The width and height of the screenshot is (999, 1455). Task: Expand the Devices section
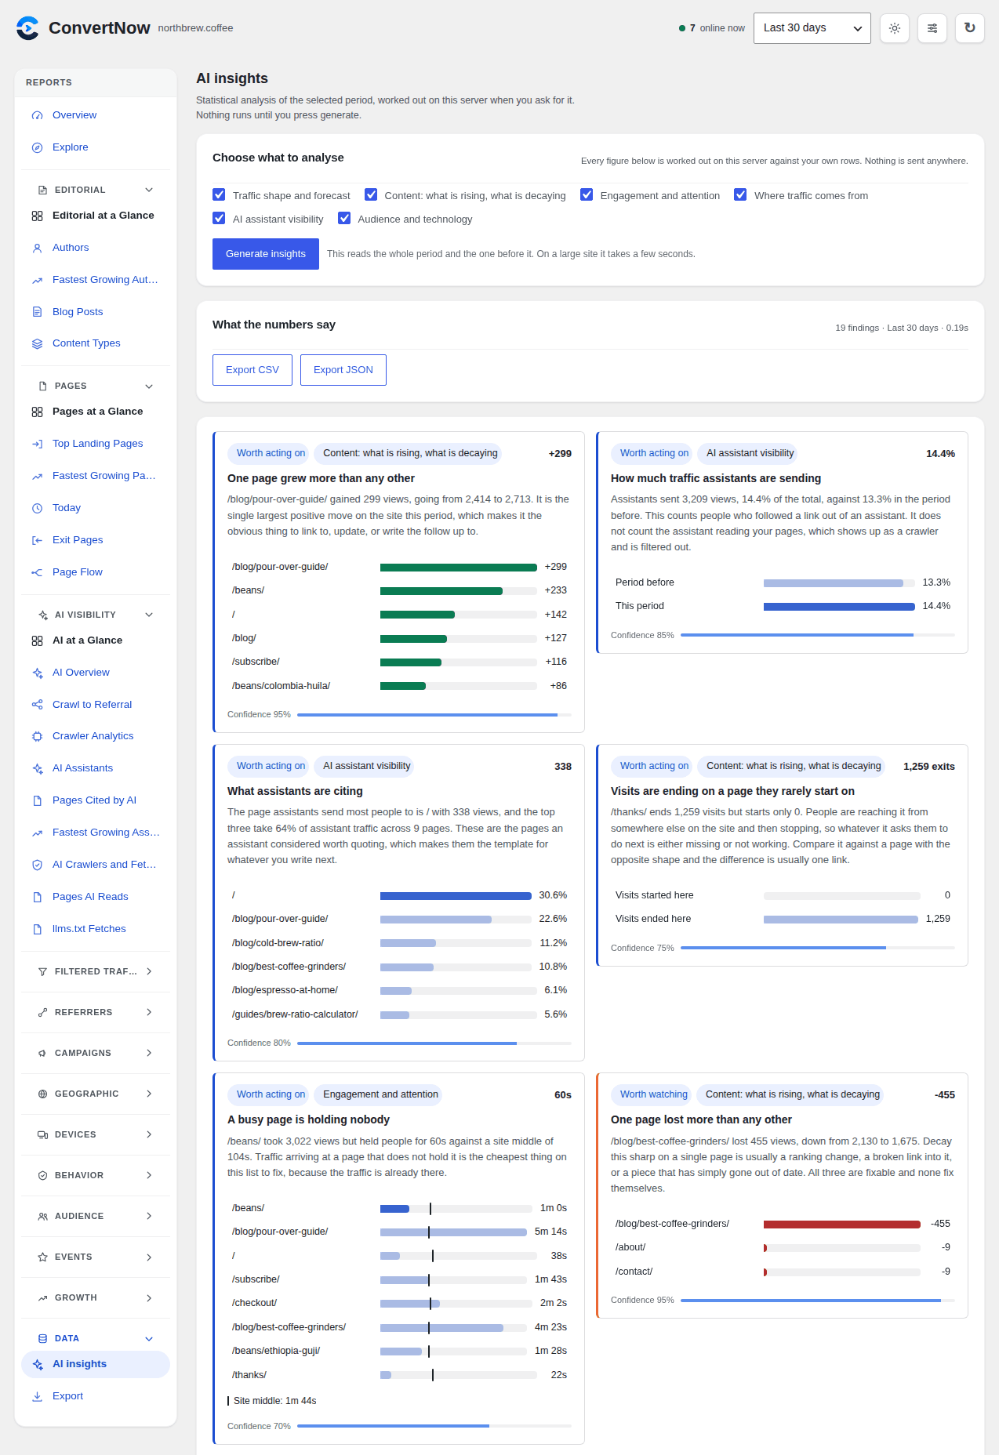point(96,1134)
